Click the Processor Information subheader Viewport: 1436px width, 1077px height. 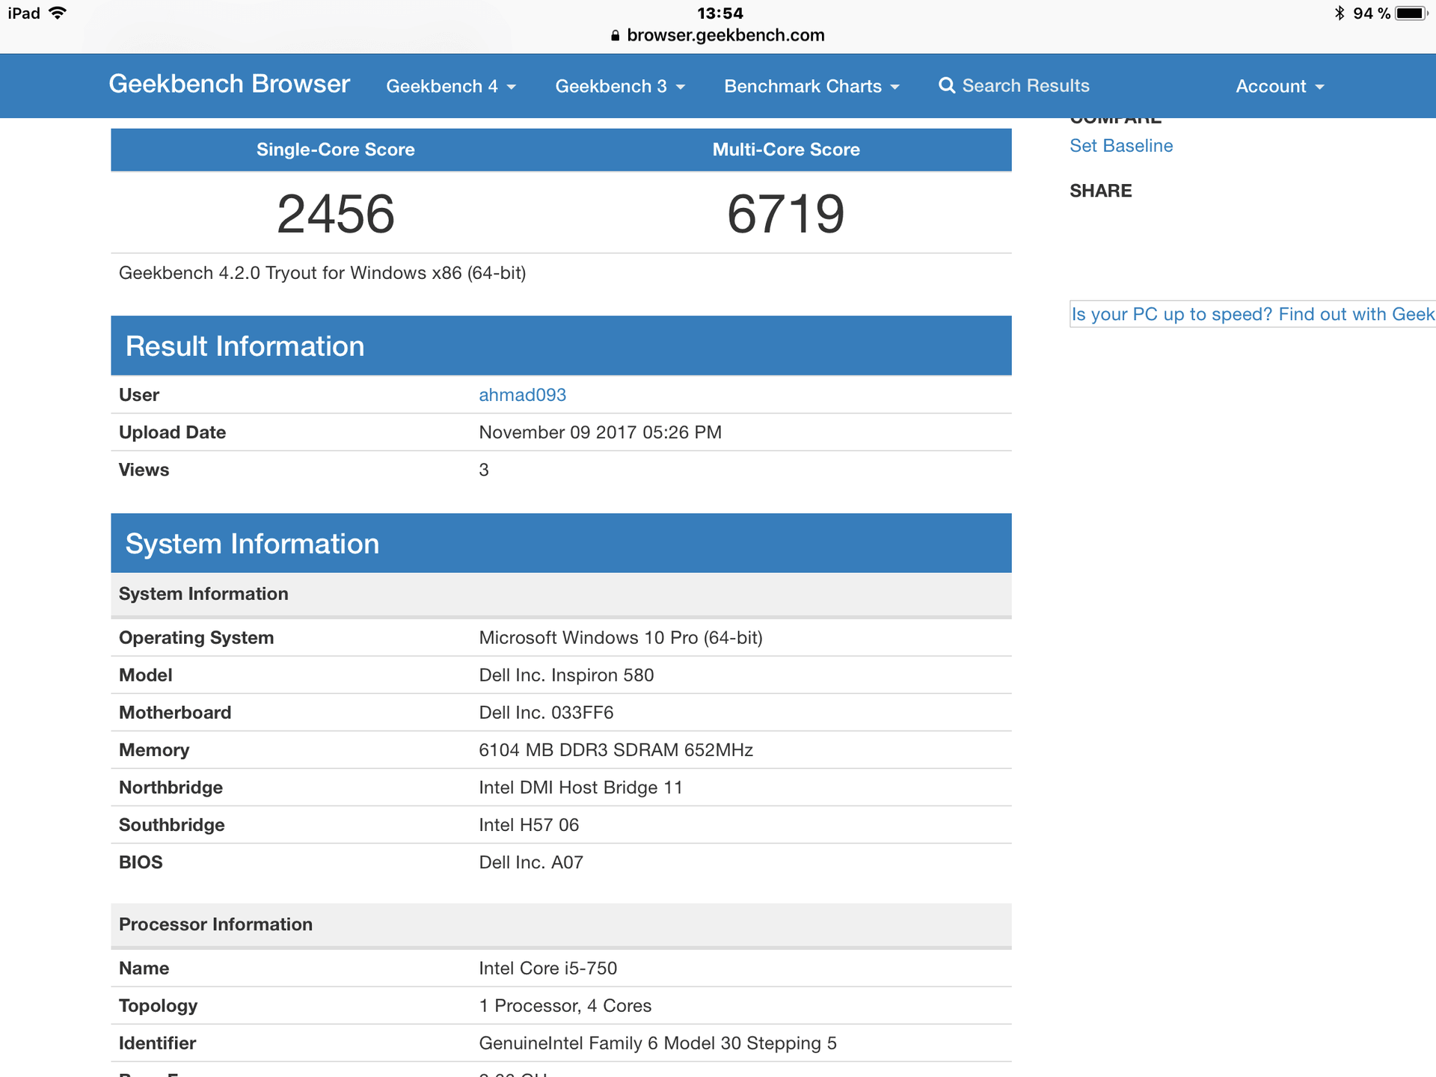pyautogui.click(x=561, y=924)
